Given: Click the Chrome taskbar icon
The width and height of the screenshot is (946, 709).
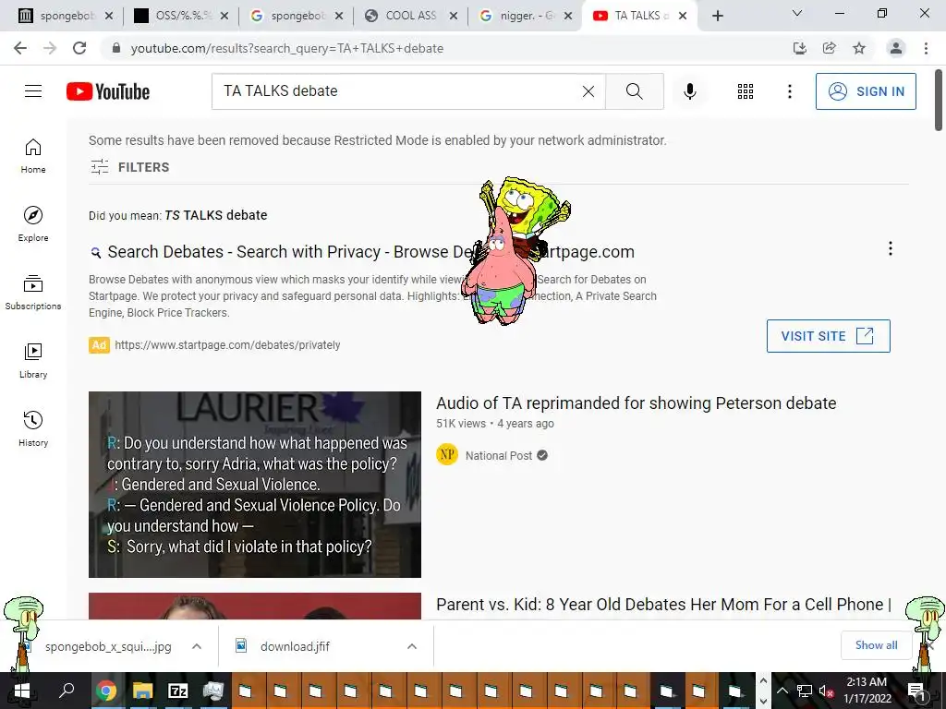Looking at the screenshot, I should click(x=106, y=691).
